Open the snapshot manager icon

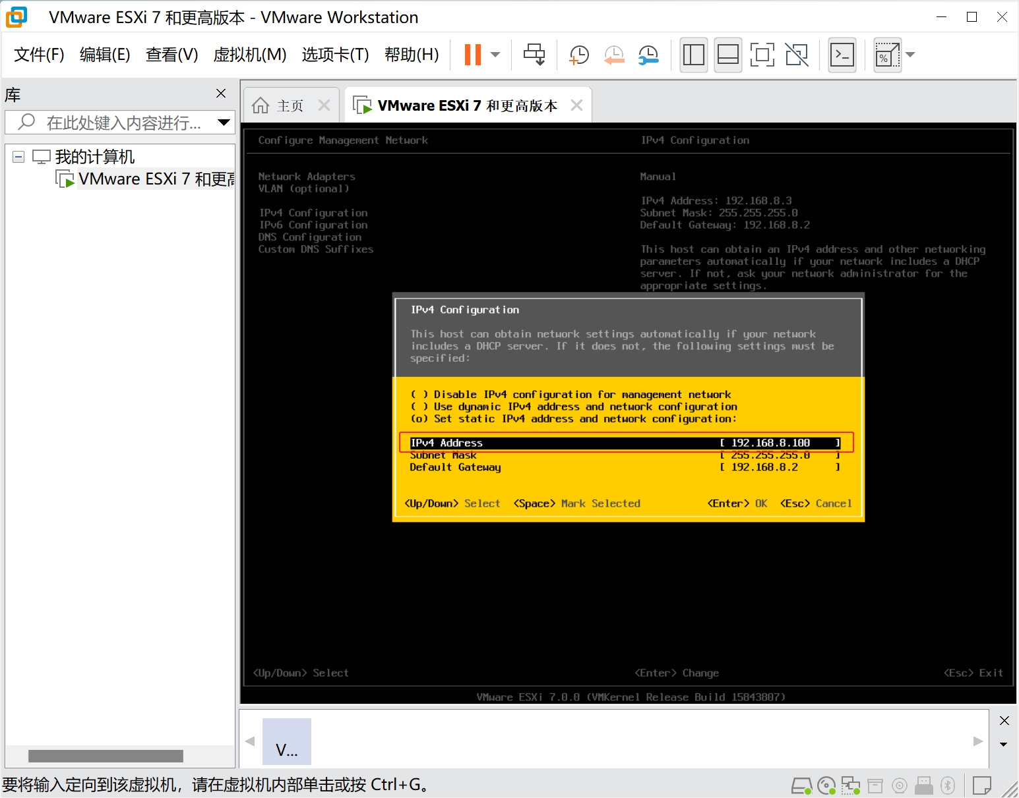[x=648, y=55]
